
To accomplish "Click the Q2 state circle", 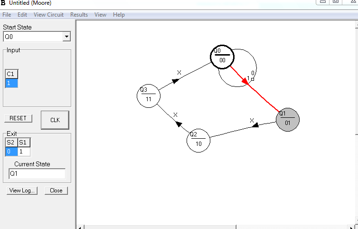I will (198, 141).
